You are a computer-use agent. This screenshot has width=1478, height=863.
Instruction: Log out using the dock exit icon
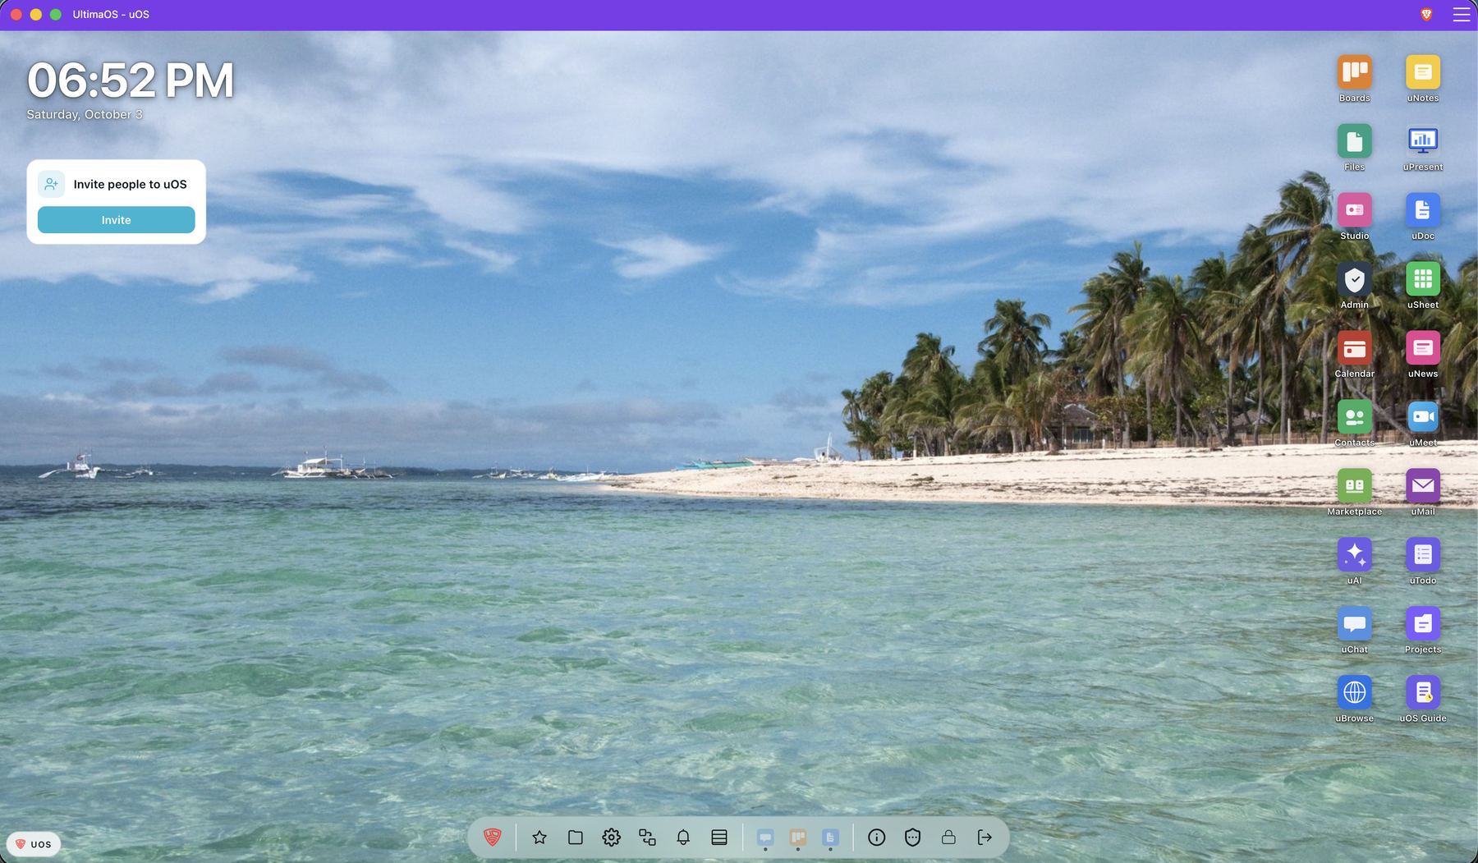[985, 838]
